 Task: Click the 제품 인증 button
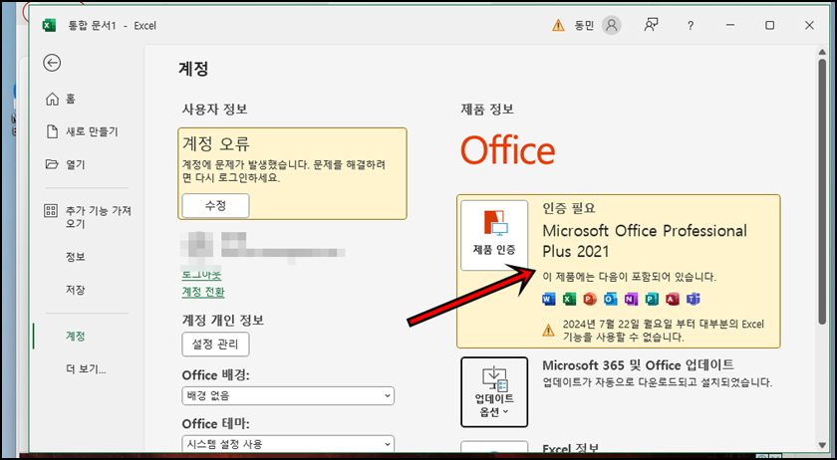coord(494,235)
